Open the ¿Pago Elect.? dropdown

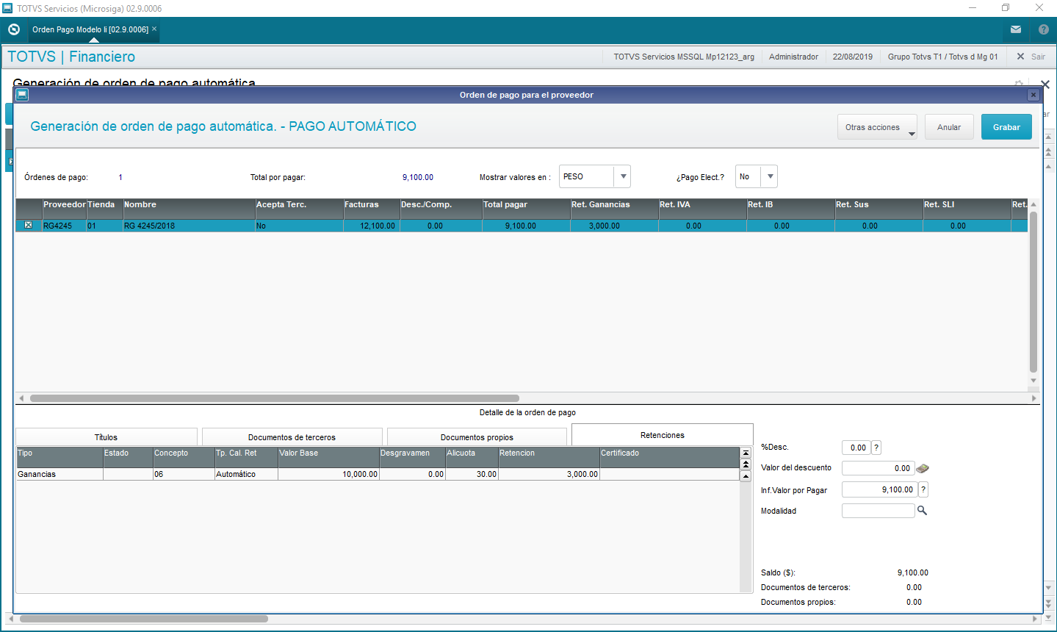point(770,176)
